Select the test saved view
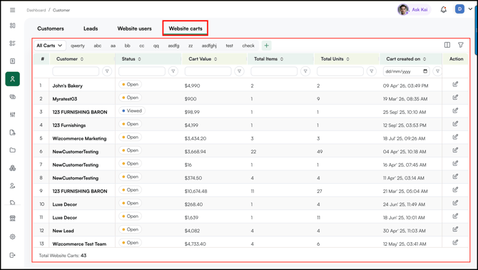The height and width of the screenshot is (270, 478). 229,46
